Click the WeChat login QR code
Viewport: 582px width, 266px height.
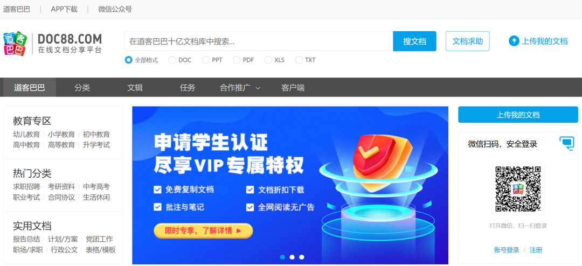pyautogui.click(x=518, y=189)
